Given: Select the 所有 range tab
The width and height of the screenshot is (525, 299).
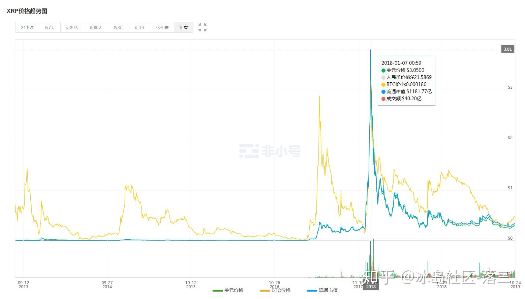Looking at the screenshot, I should click(184, 27).
